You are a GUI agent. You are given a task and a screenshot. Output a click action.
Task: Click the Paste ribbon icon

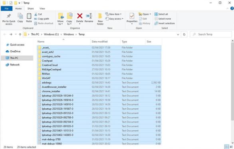click(x=29, y=18)
